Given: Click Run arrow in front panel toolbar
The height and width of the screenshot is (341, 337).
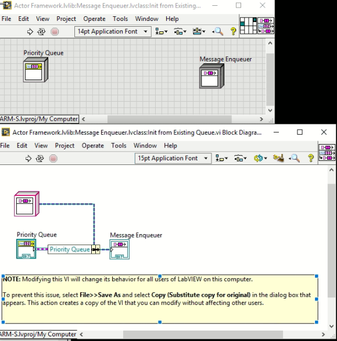Looking at the screenshot, I should click(30, 32).
